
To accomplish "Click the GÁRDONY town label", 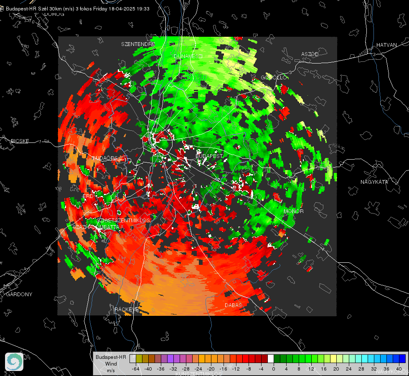I will 19,295.
